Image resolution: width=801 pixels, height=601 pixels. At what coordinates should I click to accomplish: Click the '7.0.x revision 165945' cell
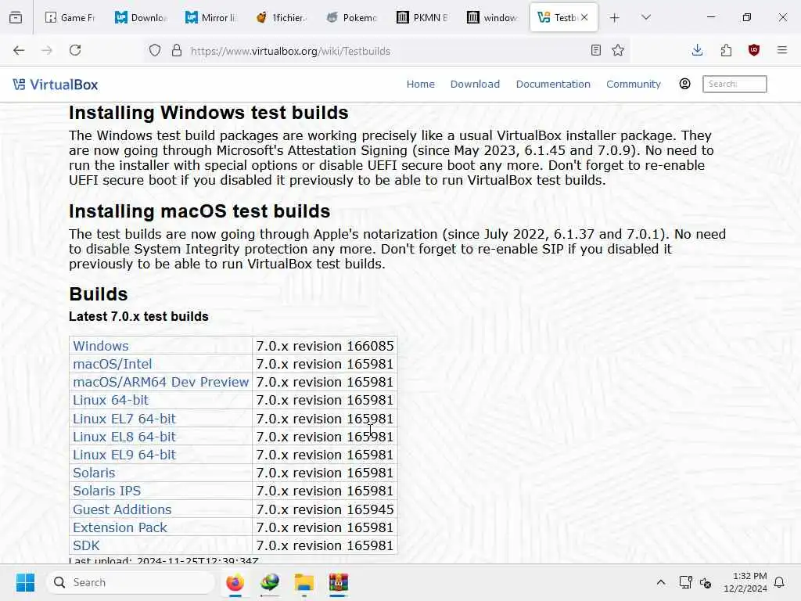(x=325, y=509)
